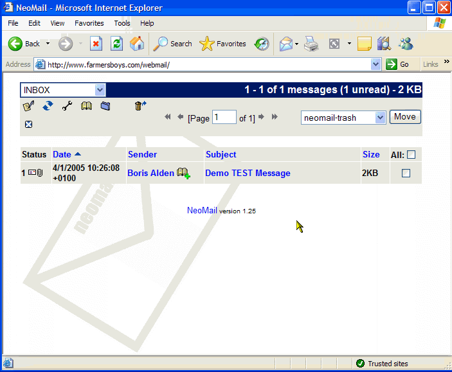Viewport: 452px width, 372px height.
Task: Open IE Favorites star button
Action: (x=222, y=44)
